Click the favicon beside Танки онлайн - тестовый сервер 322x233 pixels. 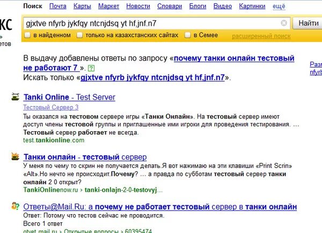(x=16, y=156)
